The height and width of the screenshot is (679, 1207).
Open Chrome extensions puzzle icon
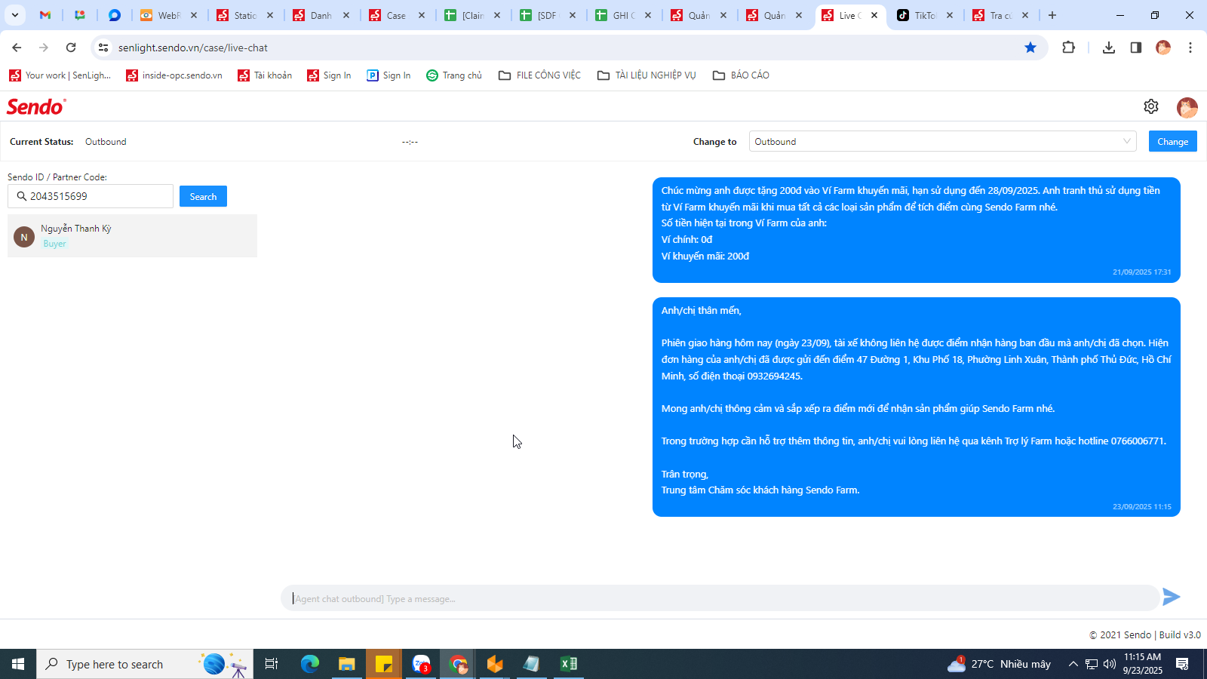click(1068, 48)
